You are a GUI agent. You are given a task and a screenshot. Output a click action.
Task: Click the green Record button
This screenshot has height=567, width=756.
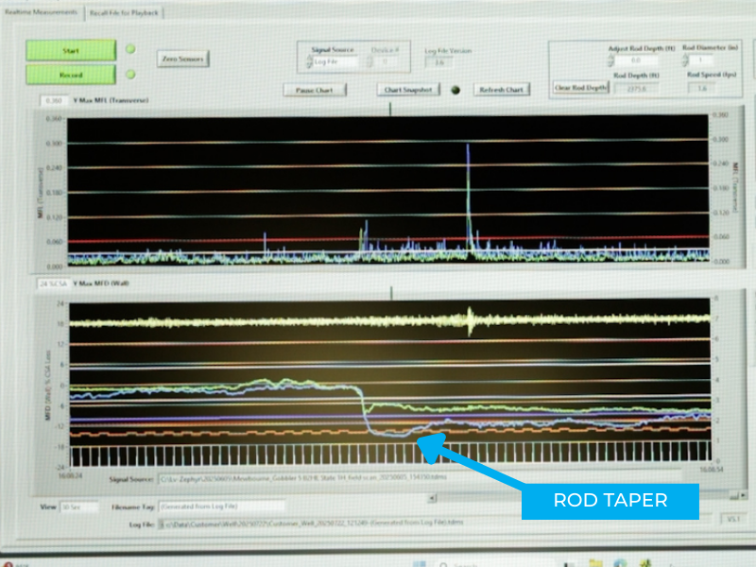tap(71, 75)
